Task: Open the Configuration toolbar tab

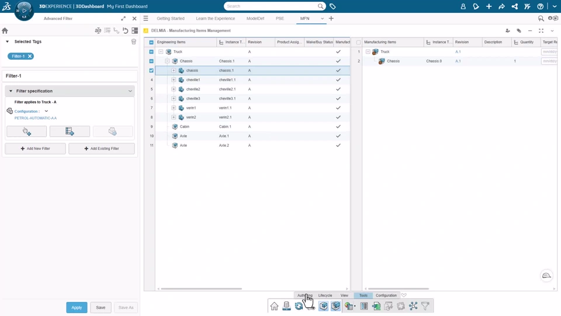Action: click(x=386, y=295)
